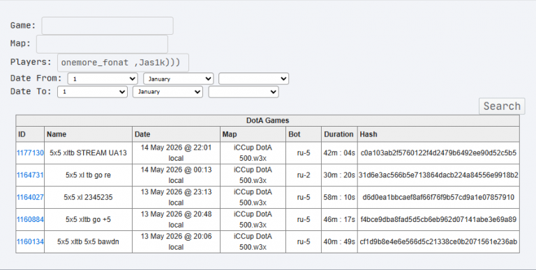
Task: Click hash starting with c0a103ab
Action: tap(438, 152)
